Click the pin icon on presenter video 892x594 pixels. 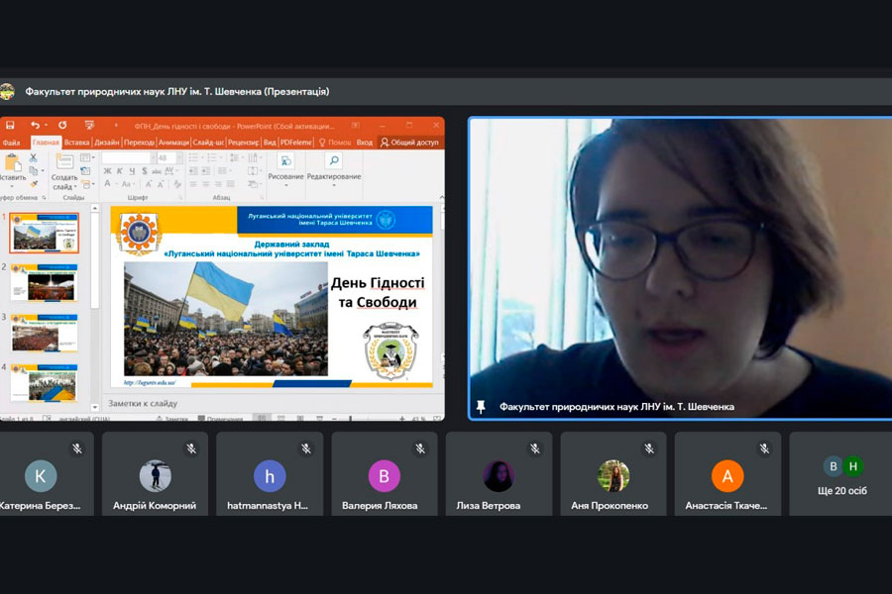482,407
